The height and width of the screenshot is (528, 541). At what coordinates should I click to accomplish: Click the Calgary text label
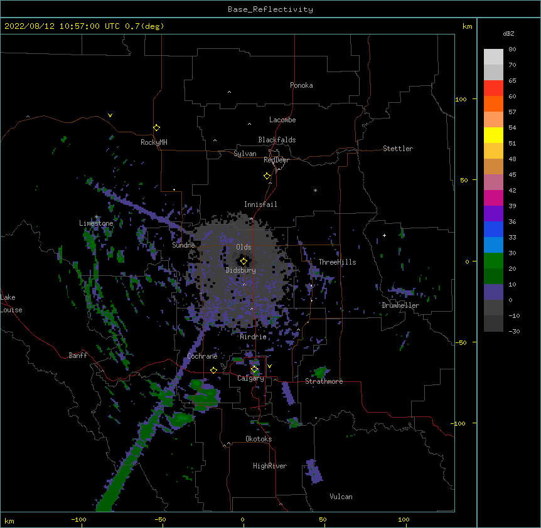(250, 378)
